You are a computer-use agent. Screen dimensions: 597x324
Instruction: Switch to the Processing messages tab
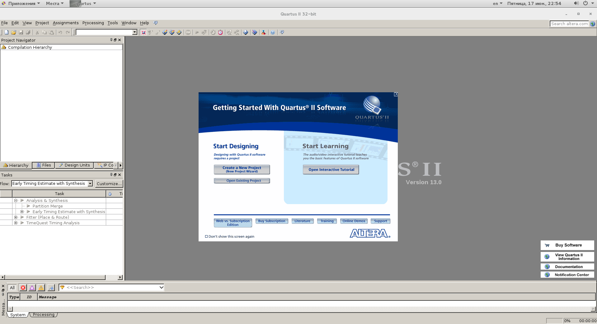coord(44,315)
